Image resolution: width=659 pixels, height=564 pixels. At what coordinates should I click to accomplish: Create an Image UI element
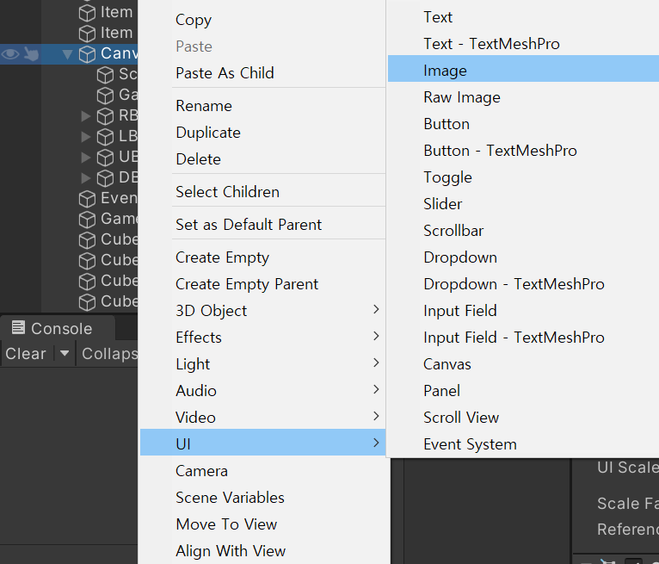click(x=523, y=69)
